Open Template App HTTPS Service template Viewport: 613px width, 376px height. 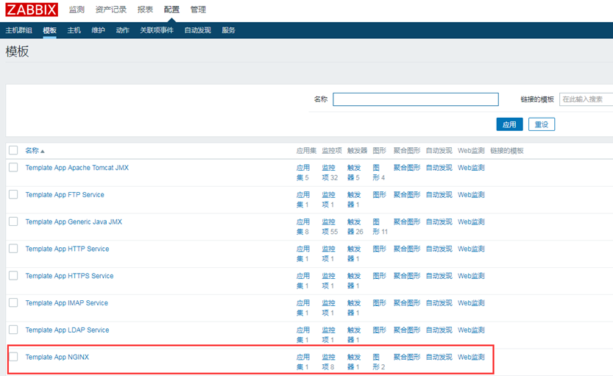coord(69,276)
